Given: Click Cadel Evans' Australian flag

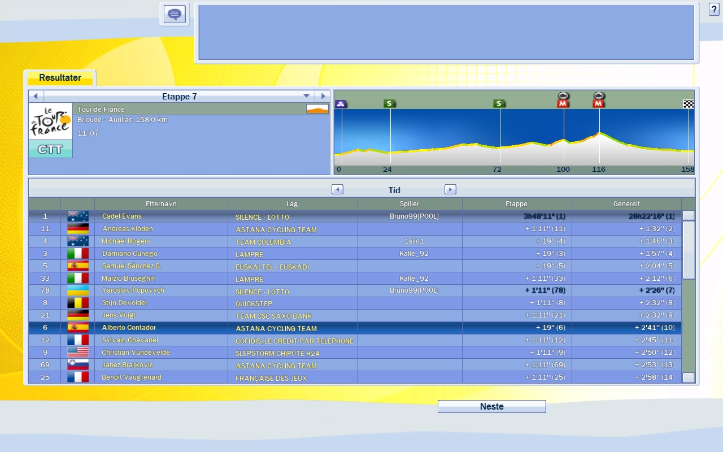Looking at the screenshot, I should (x=78, y=216).
